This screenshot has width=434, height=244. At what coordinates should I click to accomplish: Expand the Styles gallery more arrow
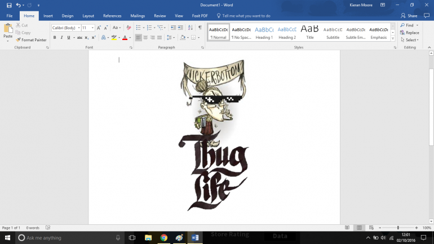393,38
